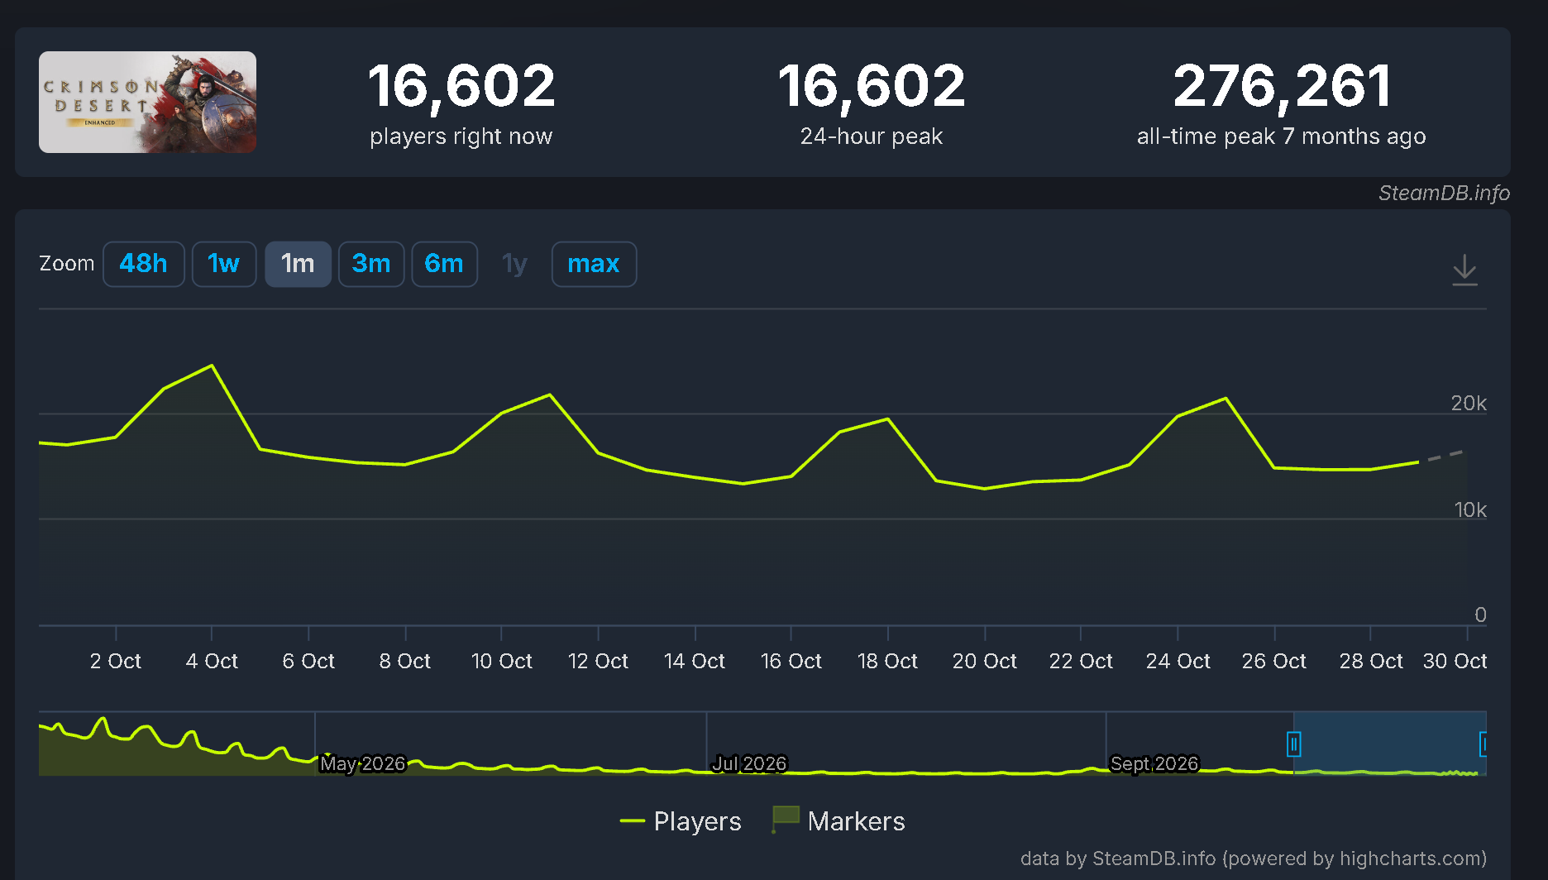Click the 30 Oct x-axis label

(x=1455, y=661)
